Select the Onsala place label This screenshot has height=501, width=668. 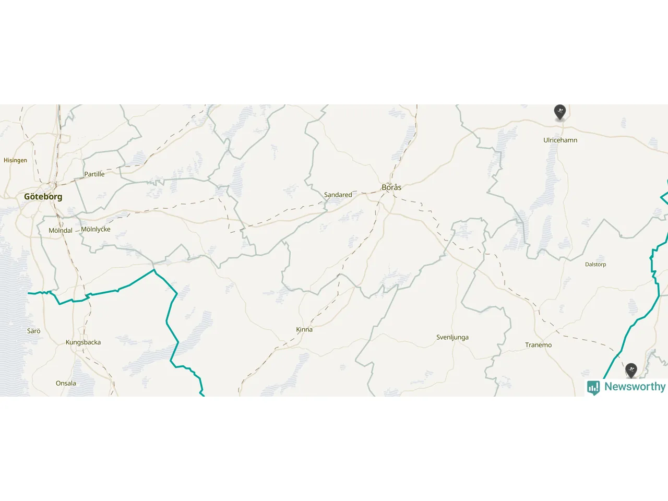(x=66, y=383)
